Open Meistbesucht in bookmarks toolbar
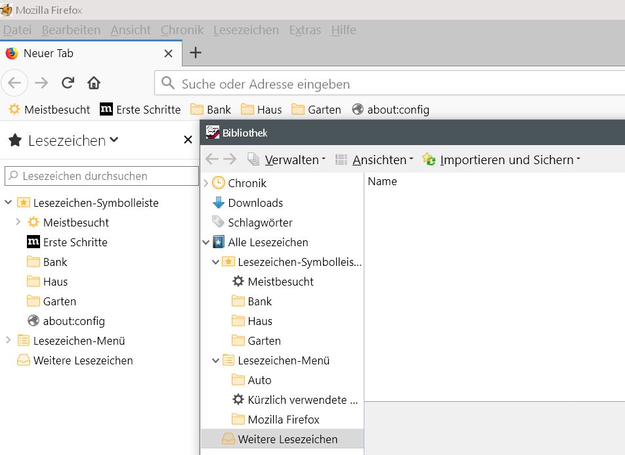This screenshot has width=625, height=455. [x=49, y=109]
